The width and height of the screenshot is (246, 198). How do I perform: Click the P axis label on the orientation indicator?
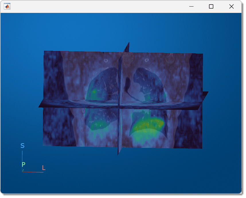(x=24, y=164)
